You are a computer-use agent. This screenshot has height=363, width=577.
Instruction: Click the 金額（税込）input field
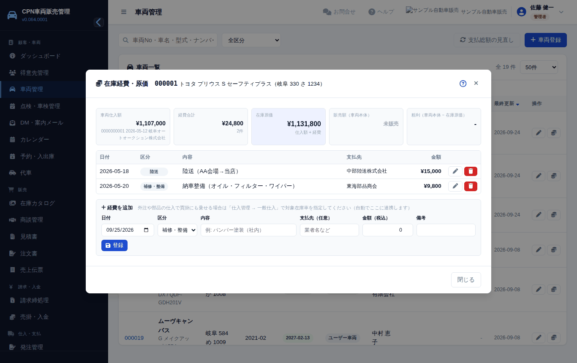388,230
